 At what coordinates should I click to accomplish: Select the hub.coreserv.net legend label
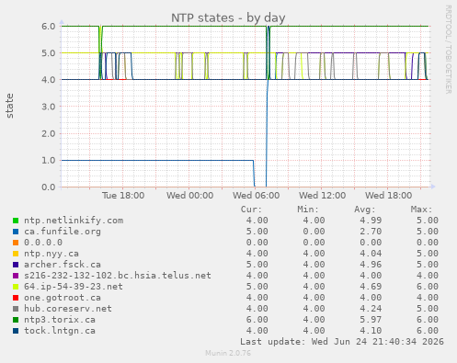tap(68, 309)
